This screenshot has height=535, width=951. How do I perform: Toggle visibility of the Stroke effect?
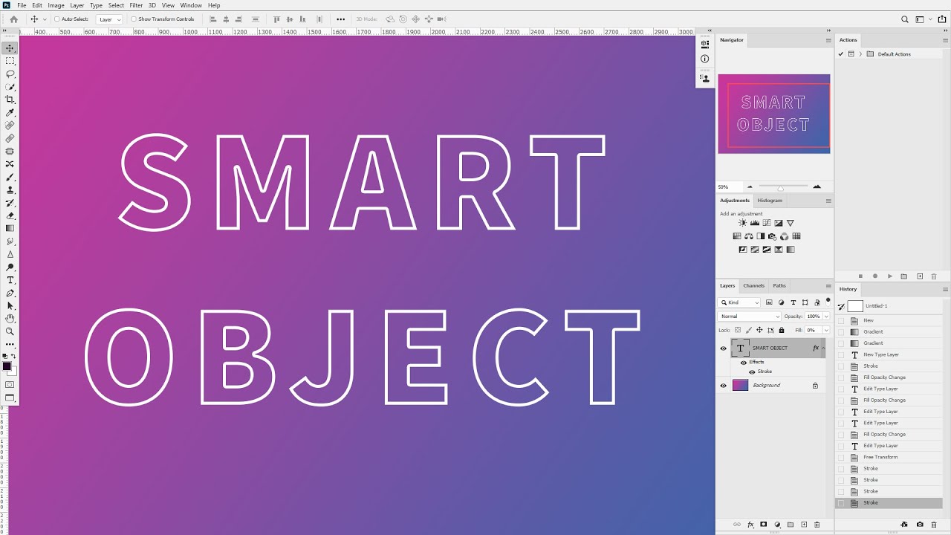point(752,372)
